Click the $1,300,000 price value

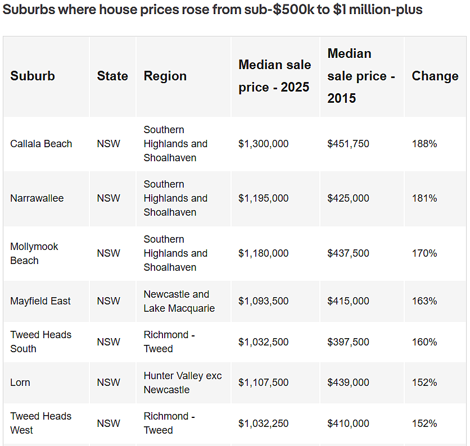coord(263,144)
